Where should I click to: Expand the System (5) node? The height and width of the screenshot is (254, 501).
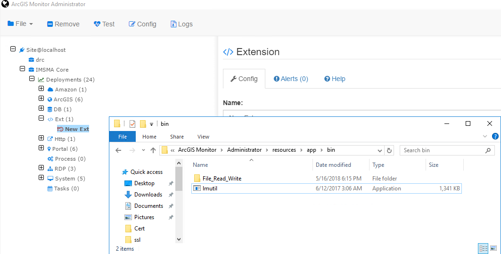[x=41, y=178]
